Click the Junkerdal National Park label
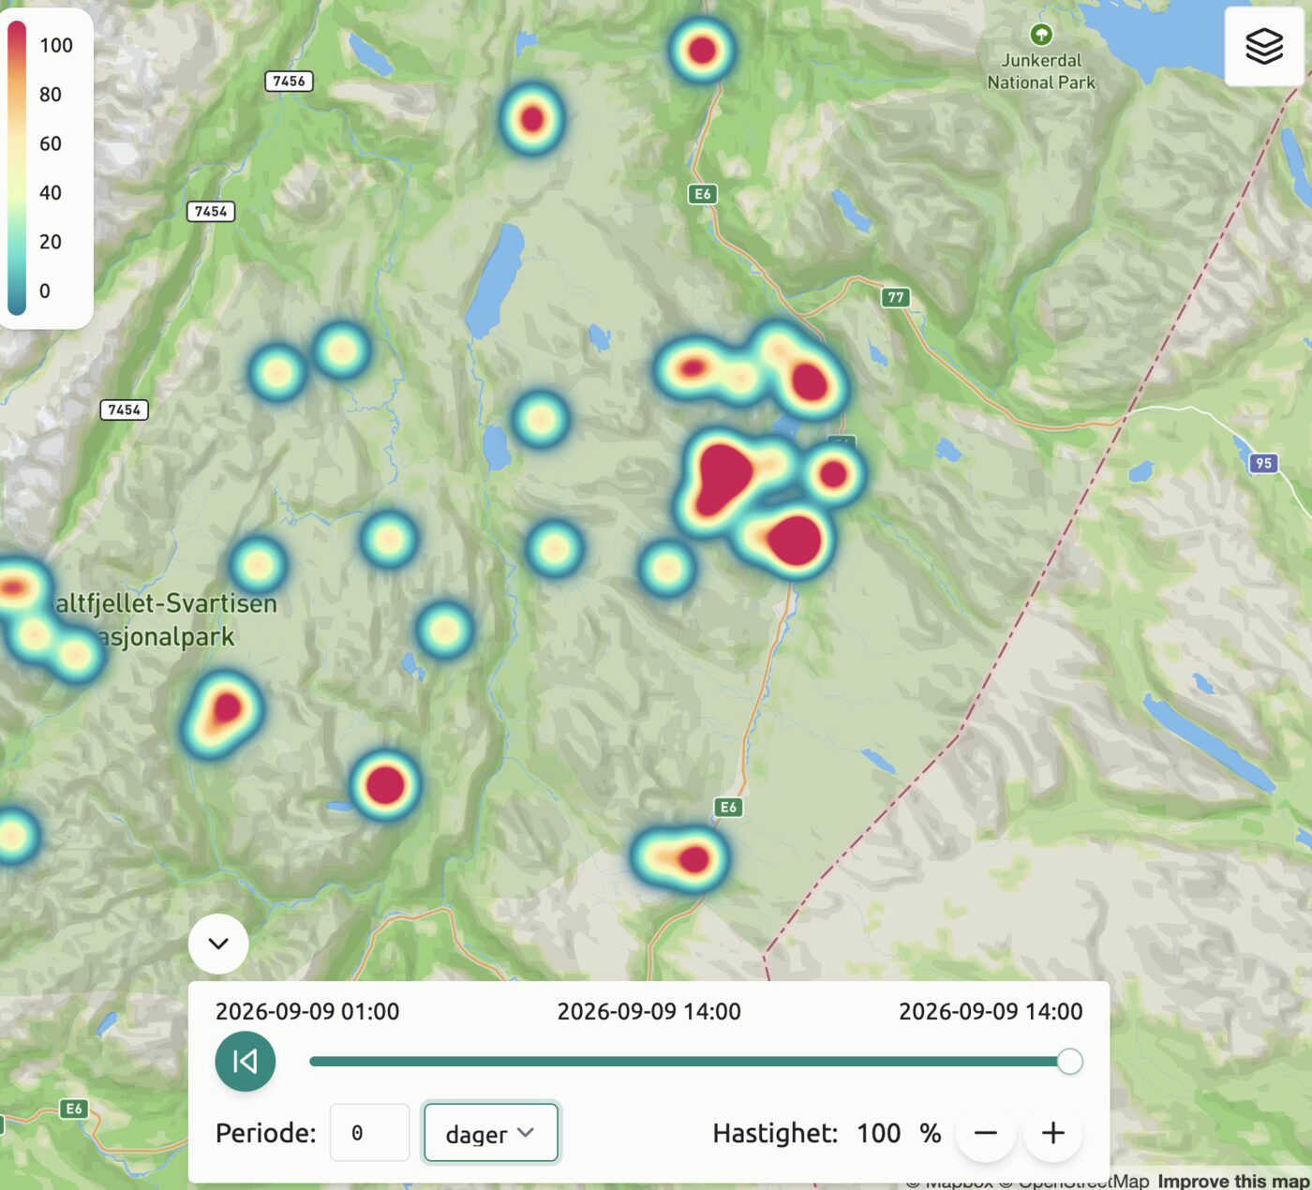Viewport: 1312px width, 1190px height. [x=1041, y=71]
